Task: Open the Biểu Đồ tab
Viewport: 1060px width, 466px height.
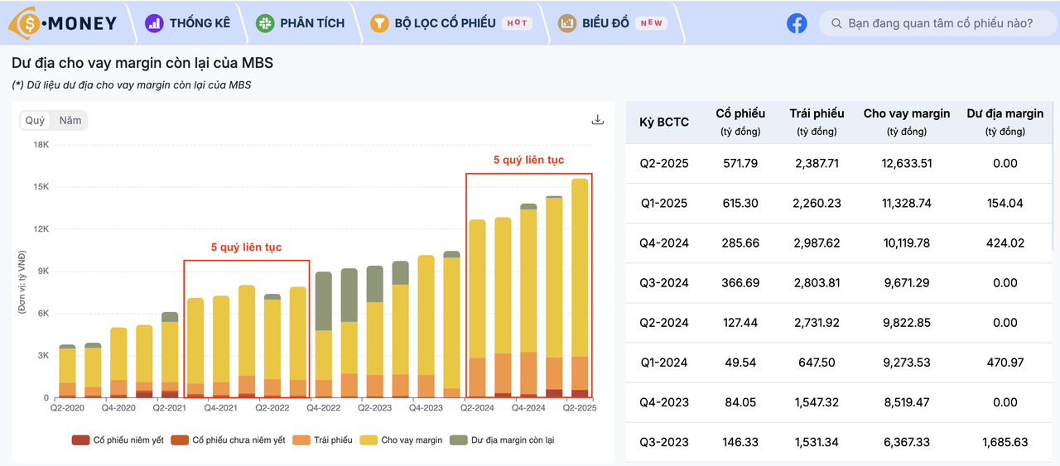Action: (x=605, y=23)
